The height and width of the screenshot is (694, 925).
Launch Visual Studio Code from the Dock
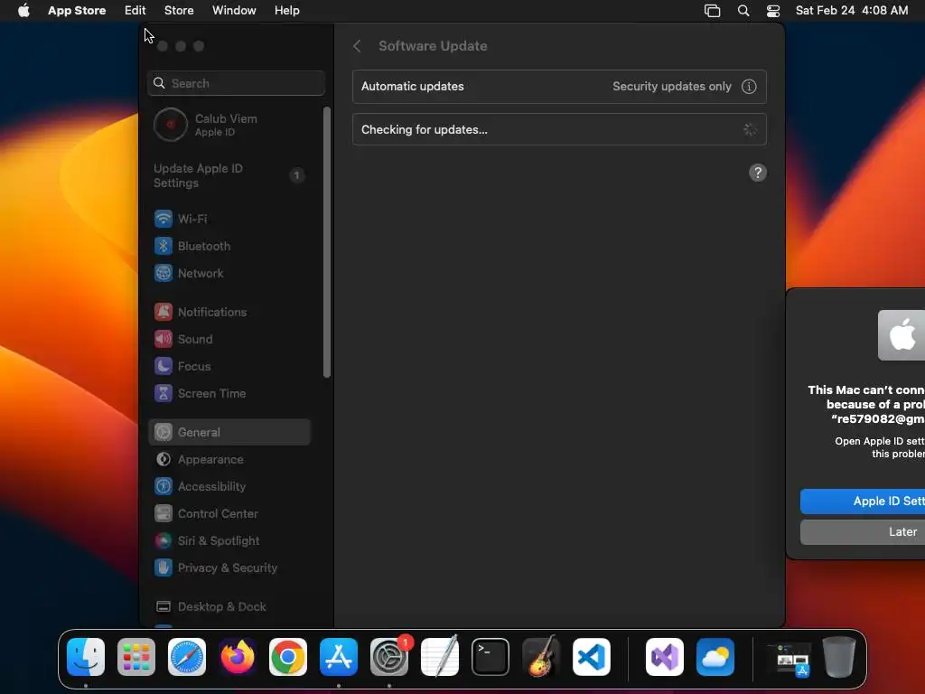click(x=592, y=658)
